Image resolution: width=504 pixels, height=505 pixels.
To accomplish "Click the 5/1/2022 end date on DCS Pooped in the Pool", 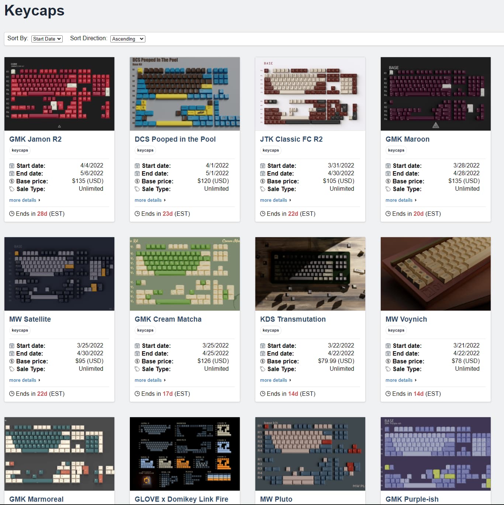I will tap(217, 173).
